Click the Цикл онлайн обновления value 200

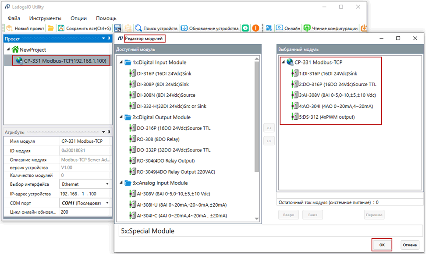(85, 212)
